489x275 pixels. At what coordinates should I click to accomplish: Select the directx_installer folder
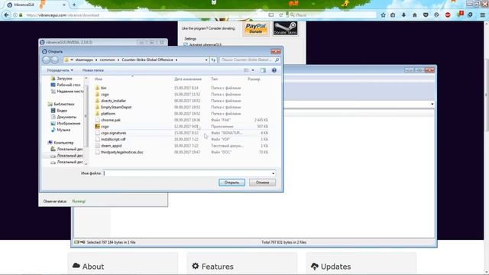click(x=113, y=101)
